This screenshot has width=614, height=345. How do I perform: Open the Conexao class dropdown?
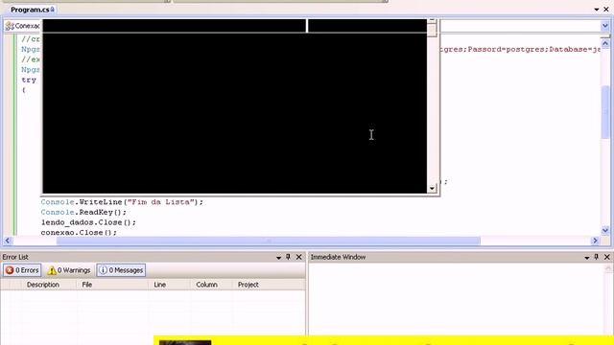(x=22, y=26)
